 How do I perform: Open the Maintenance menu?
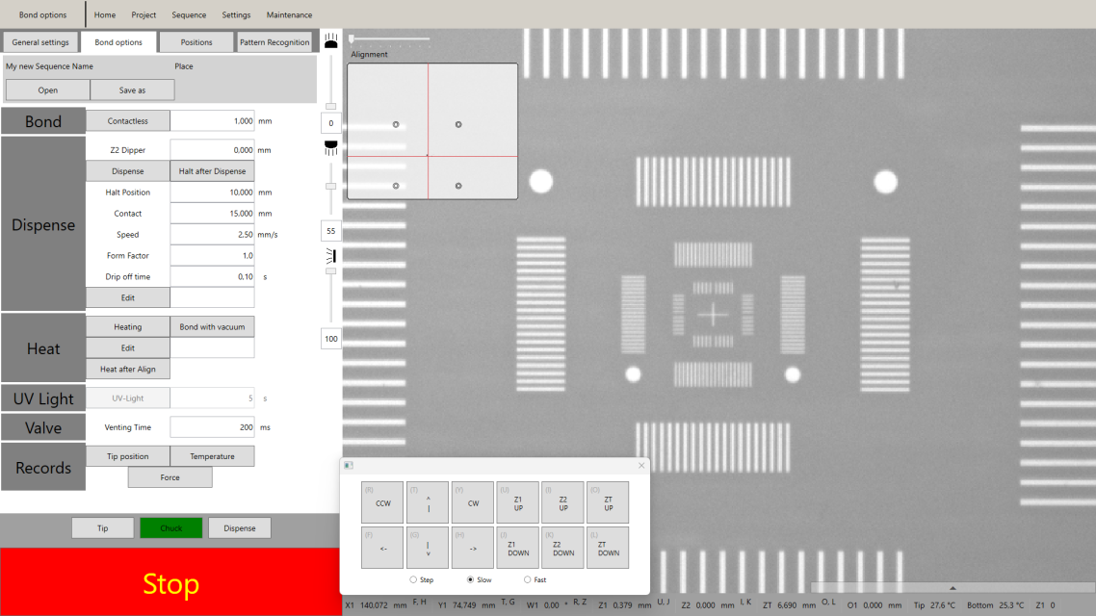click(289, 15)
